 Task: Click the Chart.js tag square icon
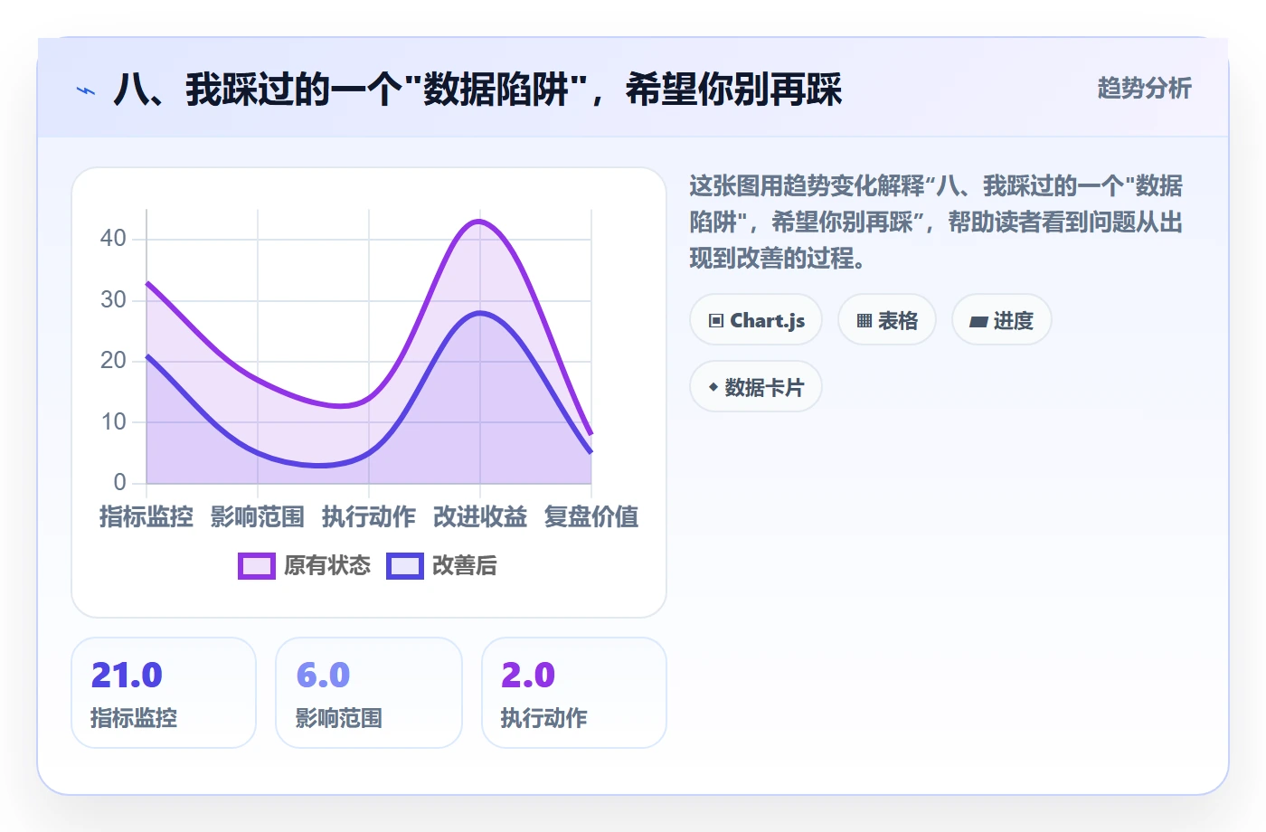point(716,321)
